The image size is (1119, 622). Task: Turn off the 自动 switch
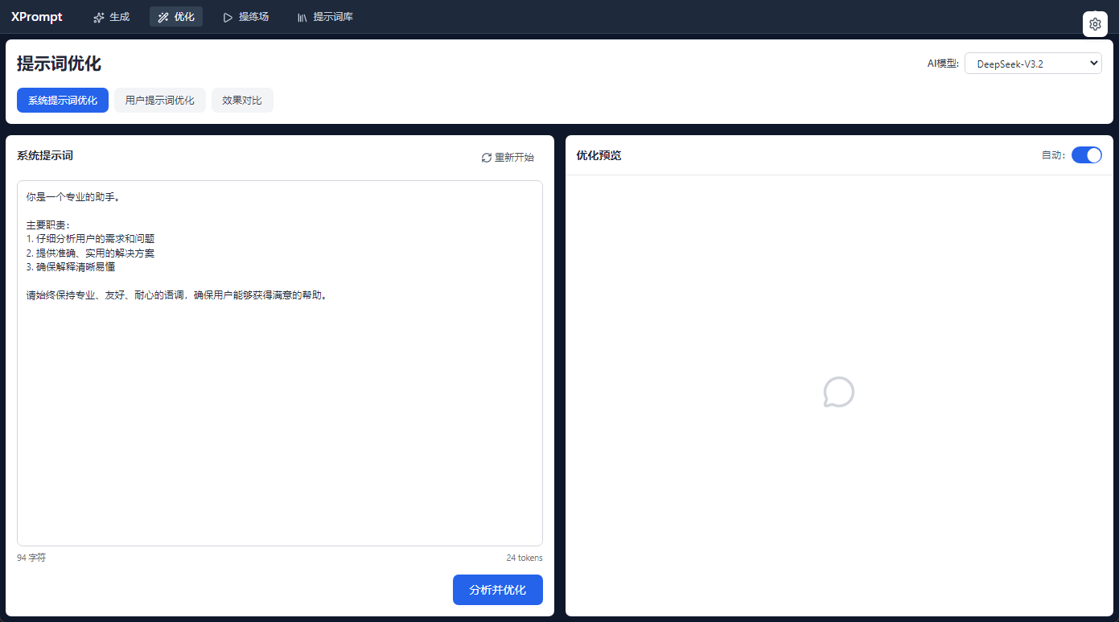[1087, 155]
